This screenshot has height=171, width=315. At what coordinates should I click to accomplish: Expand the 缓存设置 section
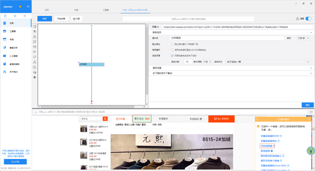click(x=232, y=68)
